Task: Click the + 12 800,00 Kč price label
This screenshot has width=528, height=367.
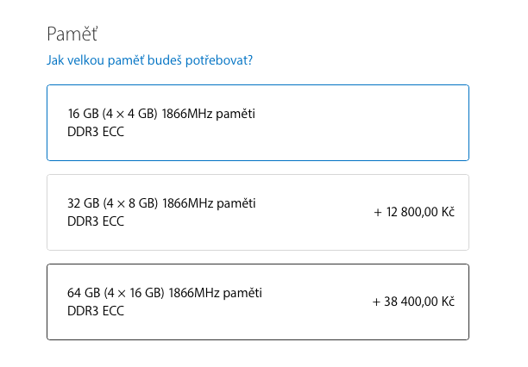Action: [414, 212]
